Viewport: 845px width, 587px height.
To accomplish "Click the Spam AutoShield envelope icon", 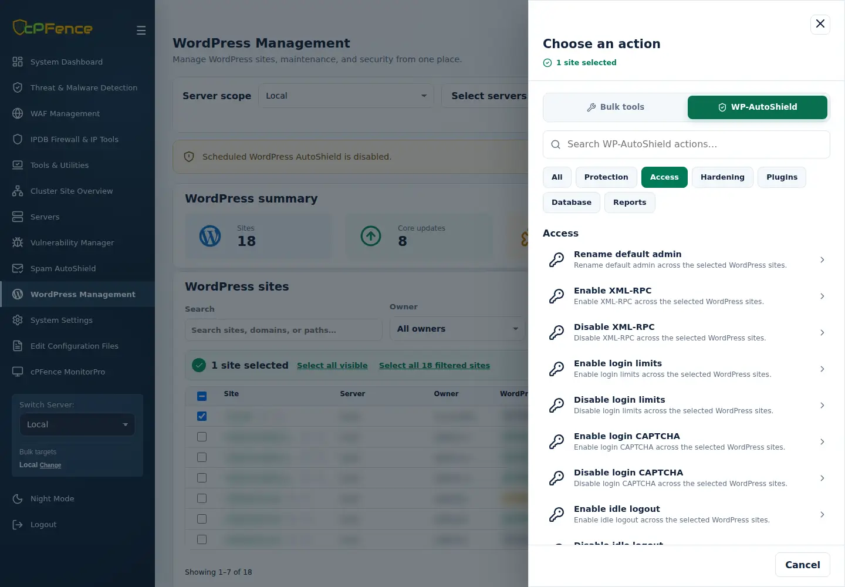I will 18,268.
